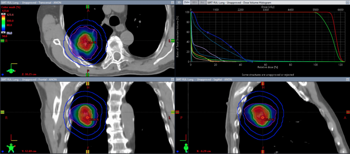
Task: Click the Color wash [%] legend title
Action: click(10, 7)
